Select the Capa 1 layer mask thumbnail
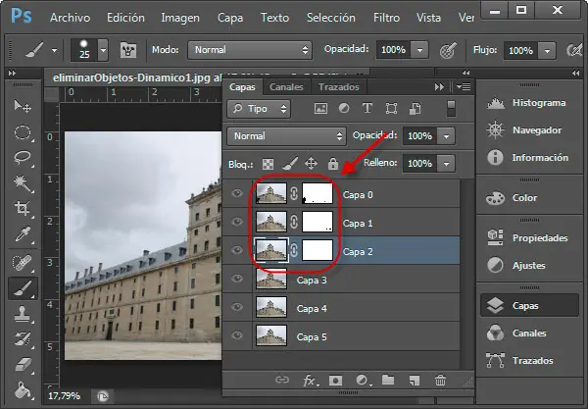 [x=318, y=224]
